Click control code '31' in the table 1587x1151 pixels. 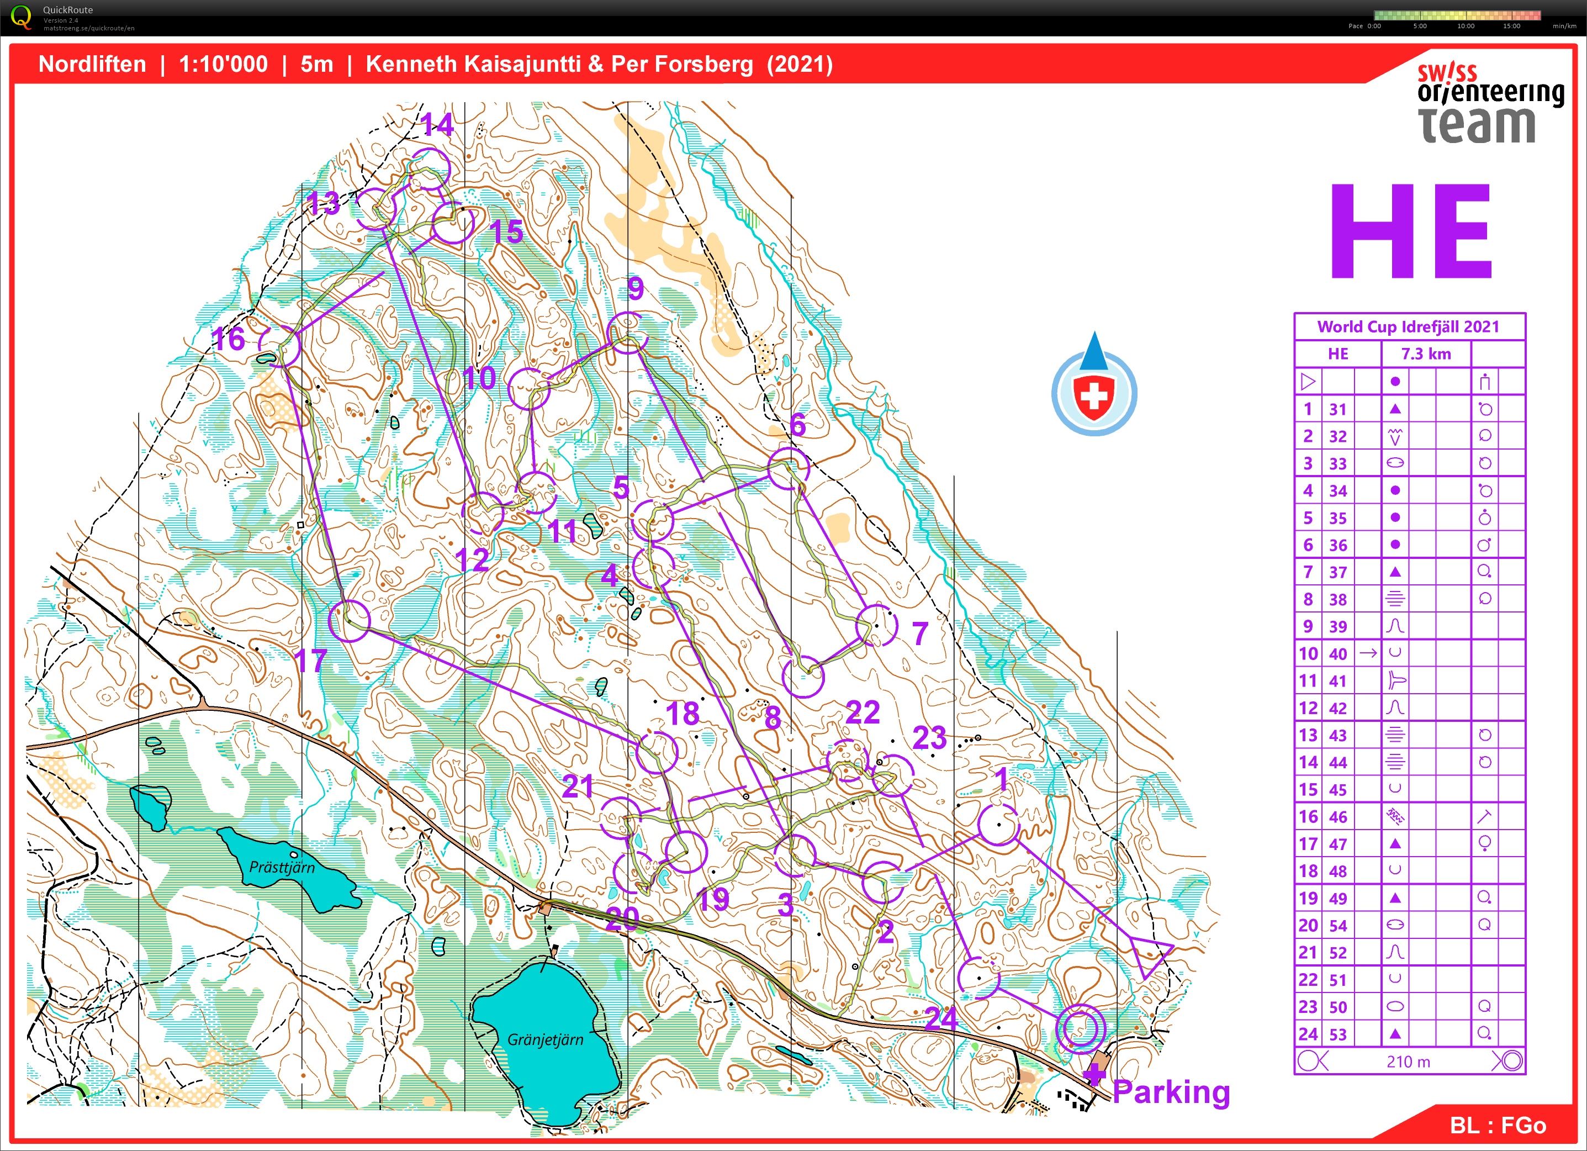pyautogui.click(x=1338, y=409)
